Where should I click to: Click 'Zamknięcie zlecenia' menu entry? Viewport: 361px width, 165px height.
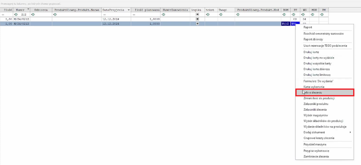tap(316, 156)
